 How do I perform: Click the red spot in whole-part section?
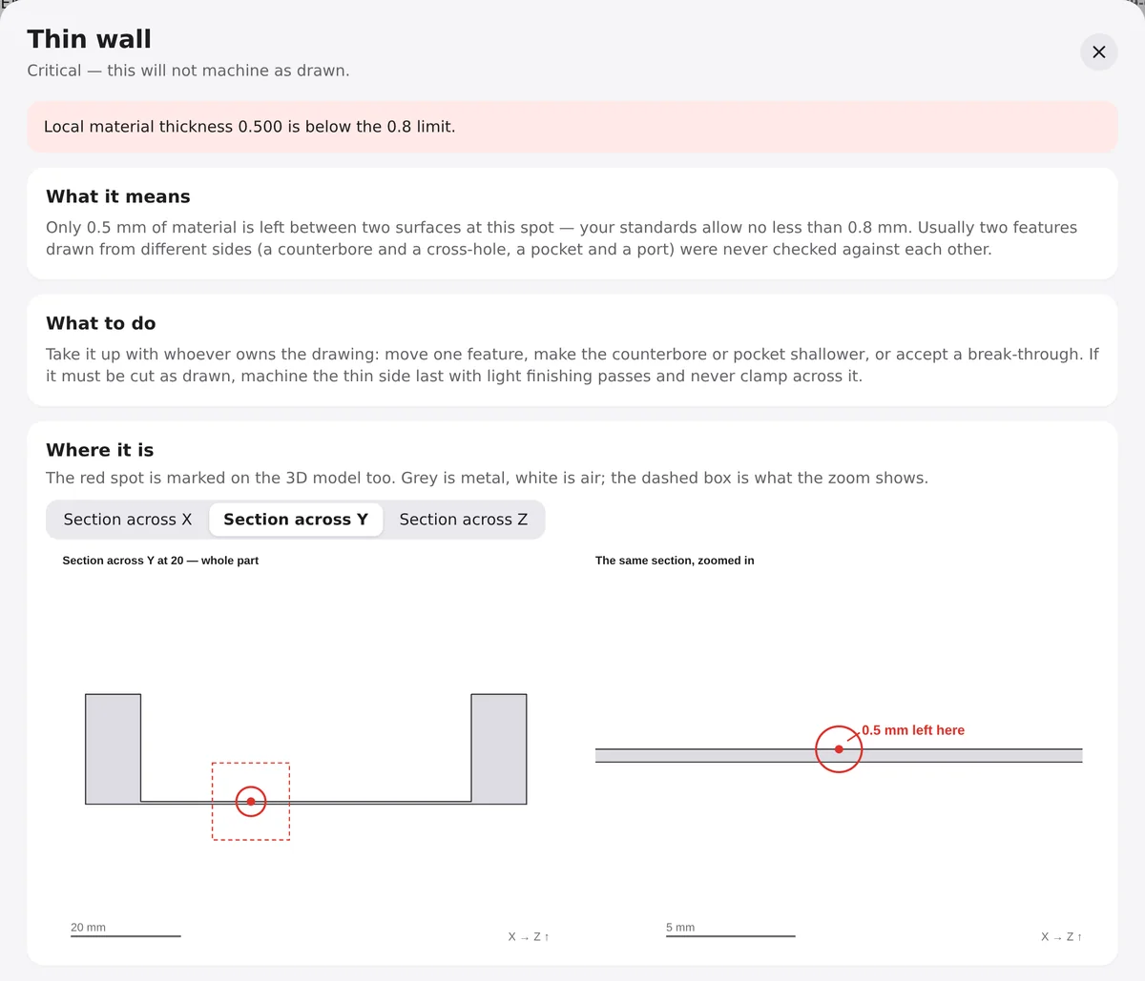(251, 802)
